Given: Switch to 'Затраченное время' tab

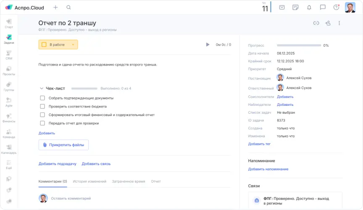Looking at the screenshot, I should pyautogui.click(x=128, y=181).
